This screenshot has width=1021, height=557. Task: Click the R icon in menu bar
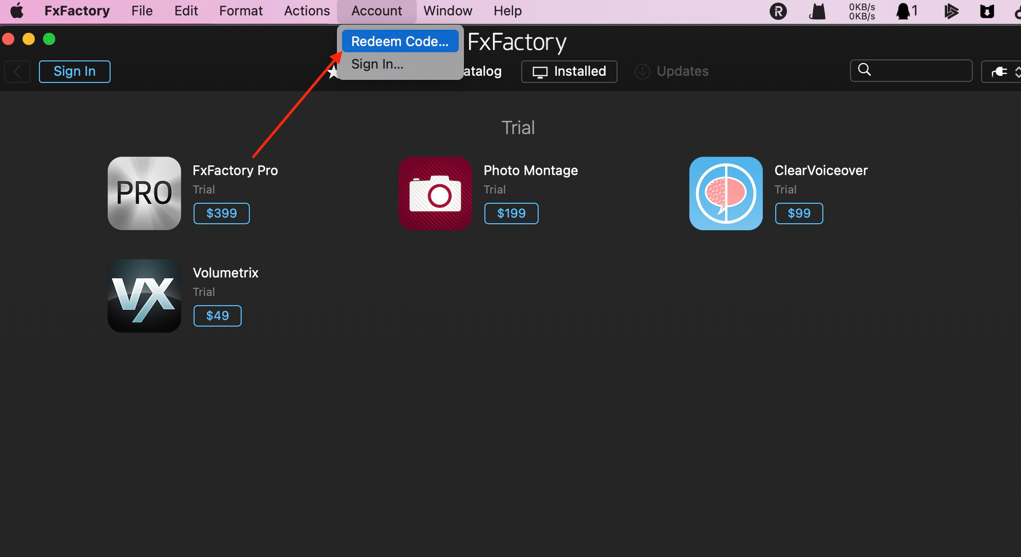pos(778,11)
